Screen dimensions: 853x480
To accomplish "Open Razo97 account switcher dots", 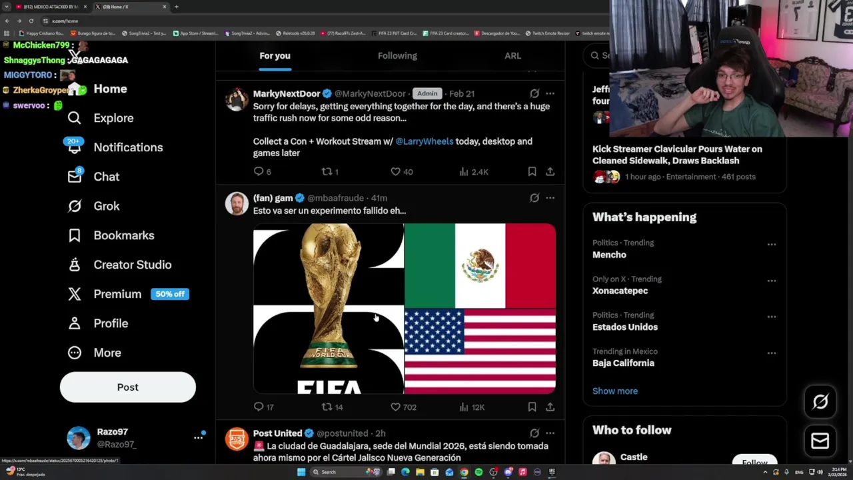I will [198, 437].
